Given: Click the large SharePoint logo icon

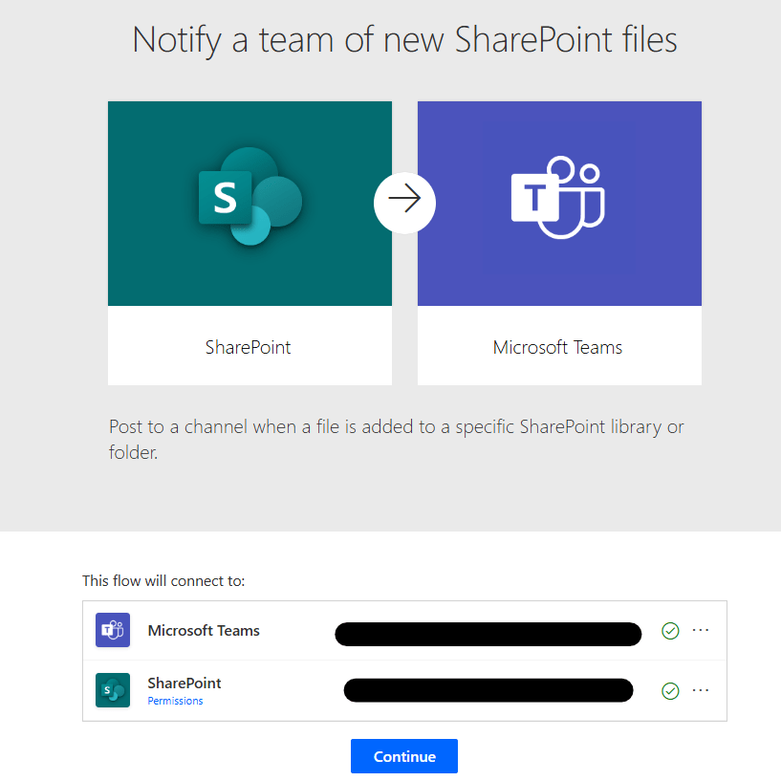Looking at the screenshot, I should point(249,197).
